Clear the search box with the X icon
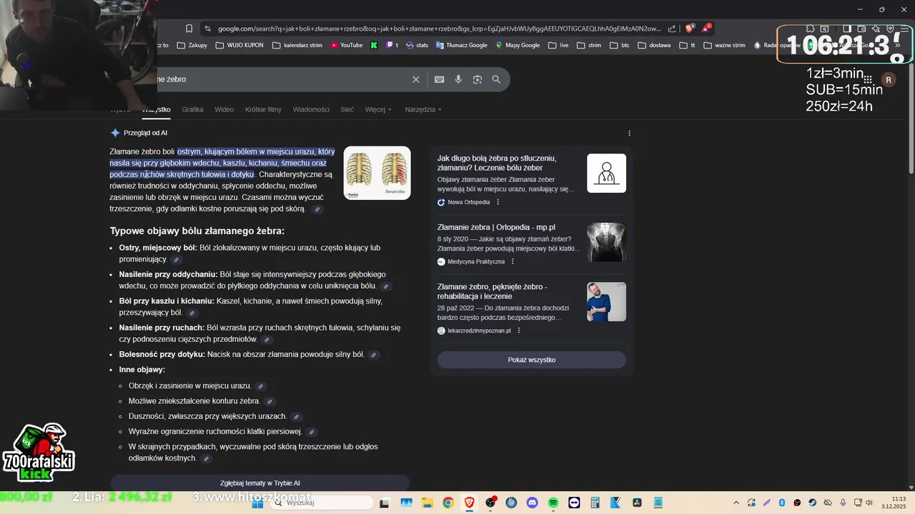Screen dimensions: 915x514 click(416, 79)
